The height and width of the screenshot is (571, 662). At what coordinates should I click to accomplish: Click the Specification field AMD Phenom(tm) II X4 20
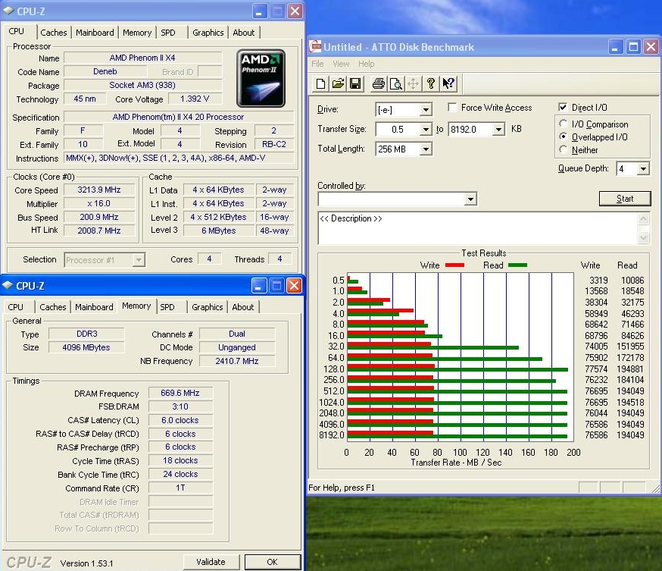click(x=179, y=117)
